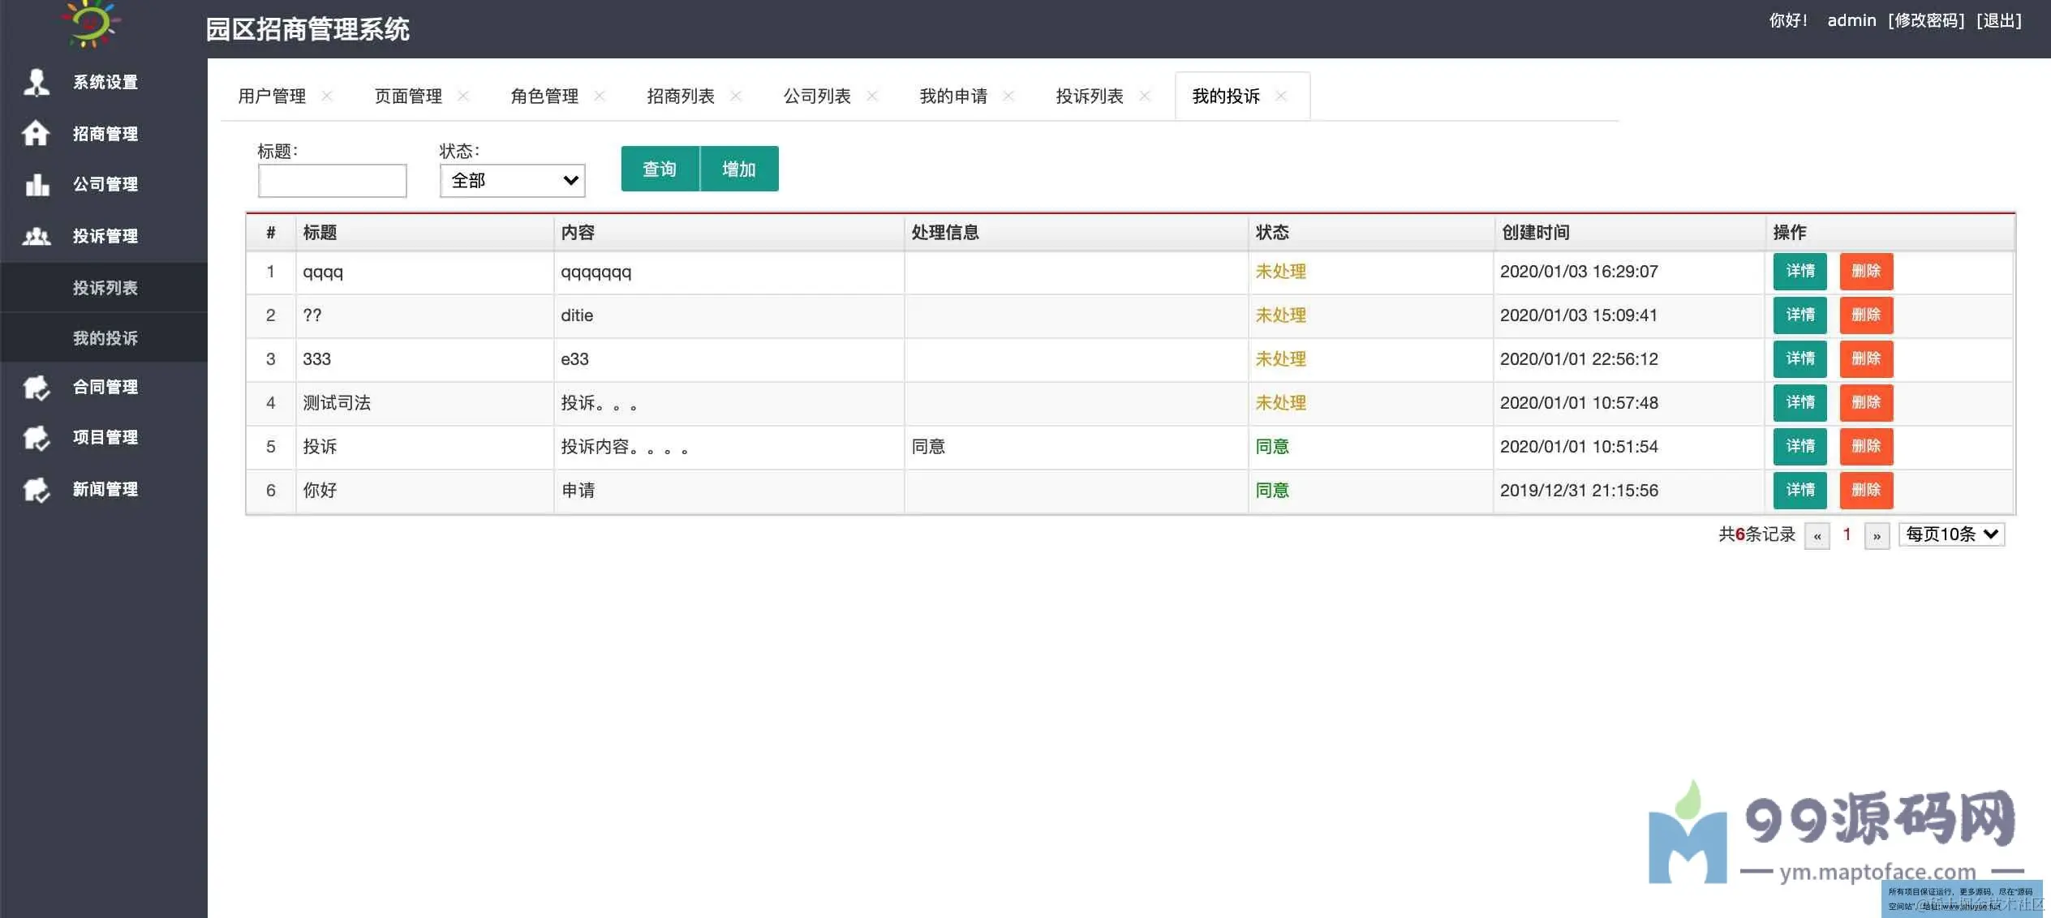Click the colorful logo in the header

(x=91, y=24)
